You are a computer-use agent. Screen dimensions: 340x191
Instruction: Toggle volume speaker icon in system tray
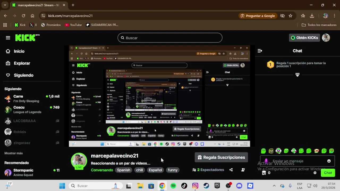click(x=315, y=186)
